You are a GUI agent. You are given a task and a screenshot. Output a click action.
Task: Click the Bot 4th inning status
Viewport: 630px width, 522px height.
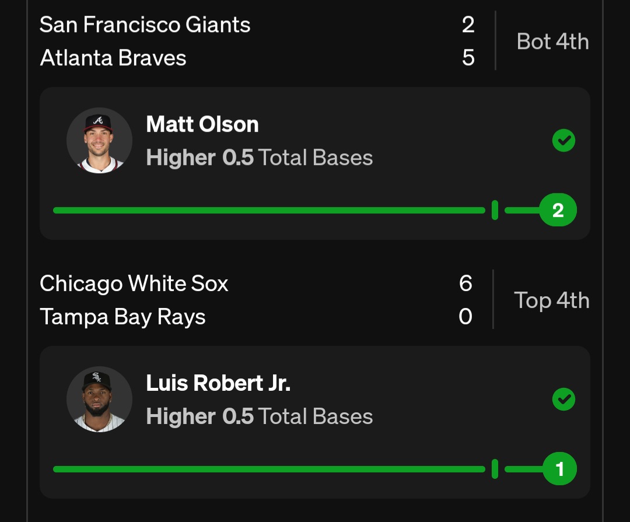point(552,41)
